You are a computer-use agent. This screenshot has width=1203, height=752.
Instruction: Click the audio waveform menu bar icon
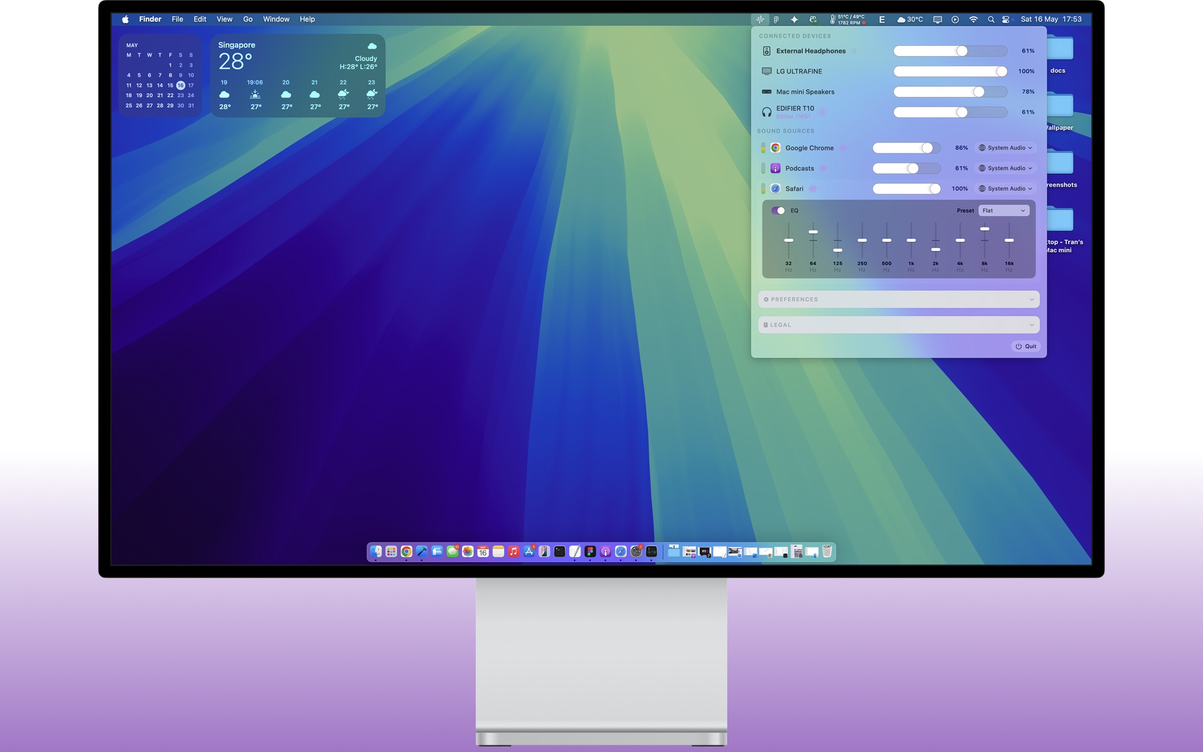click(760, 19)
